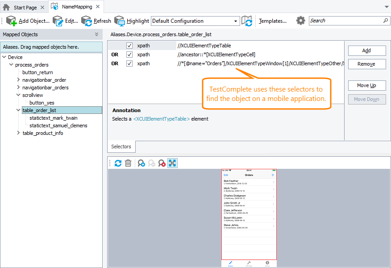Expand the navigationalbar_order node
Screen dimensions: 391x268
point(18,80)
